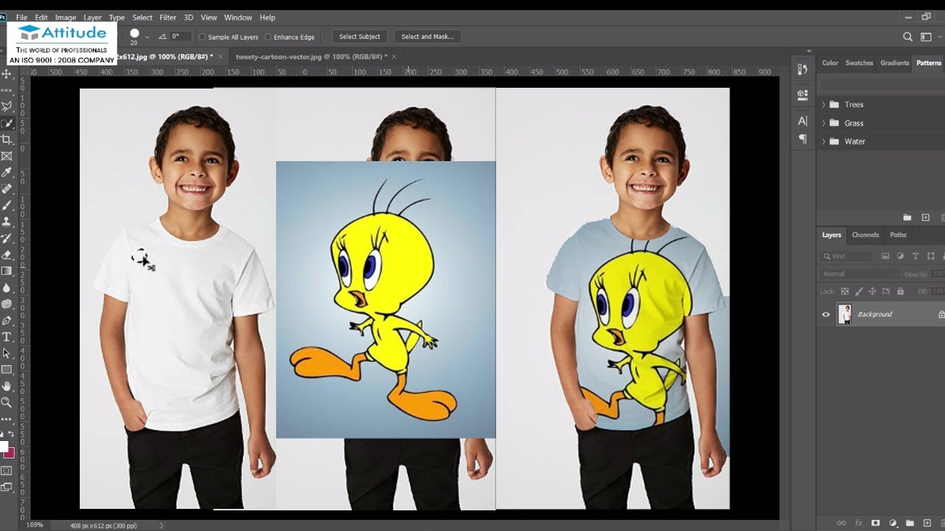
Task: Toggle Quick Mask mode icon
Action: [7, 471]
